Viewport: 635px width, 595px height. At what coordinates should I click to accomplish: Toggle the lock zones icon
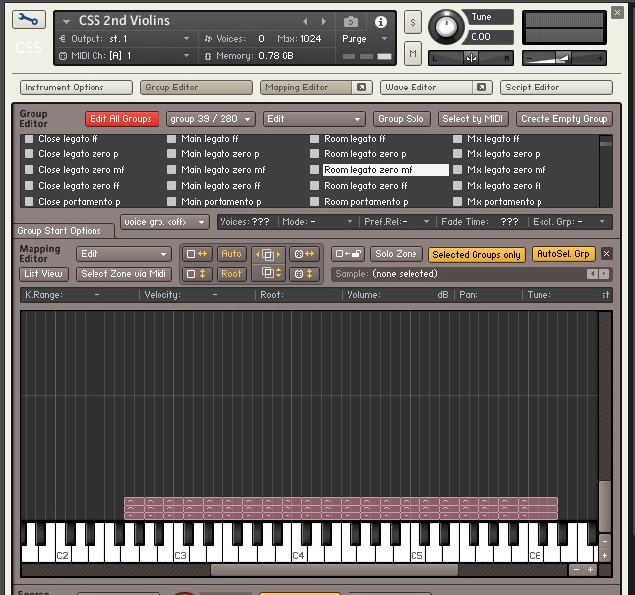coord(348,254)
